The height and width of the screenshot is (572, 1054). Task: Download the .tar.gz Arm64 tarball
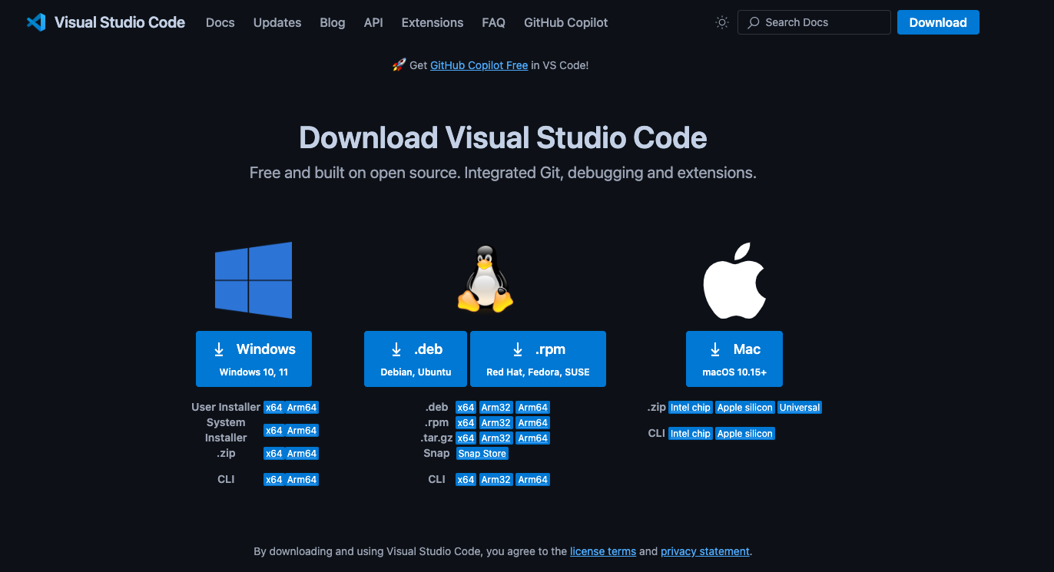coord(533,438)
